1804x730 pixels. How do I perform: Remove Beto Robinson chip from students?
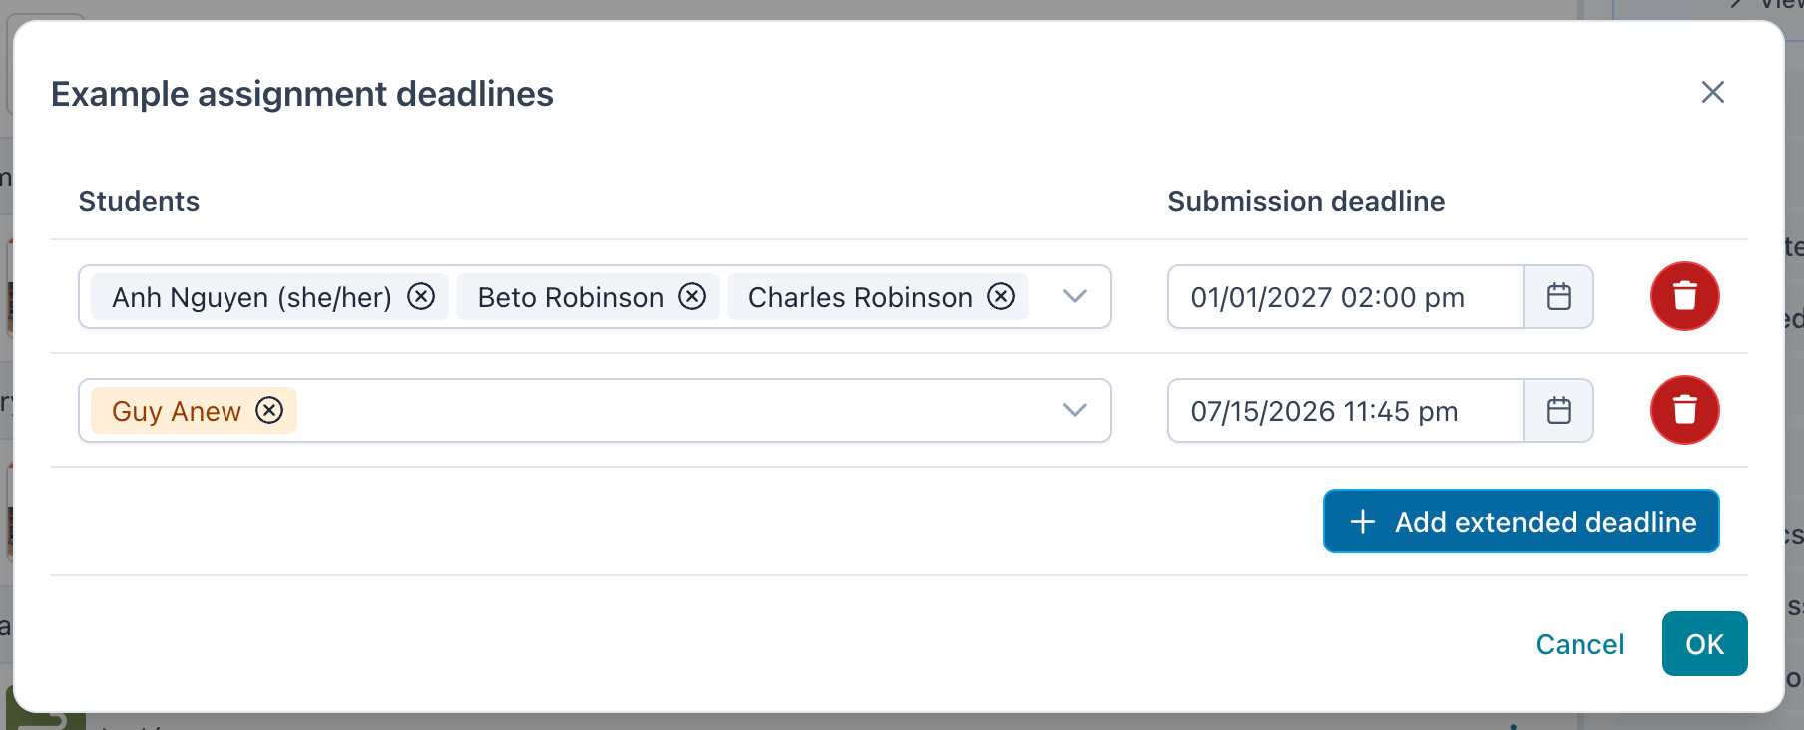692,297
